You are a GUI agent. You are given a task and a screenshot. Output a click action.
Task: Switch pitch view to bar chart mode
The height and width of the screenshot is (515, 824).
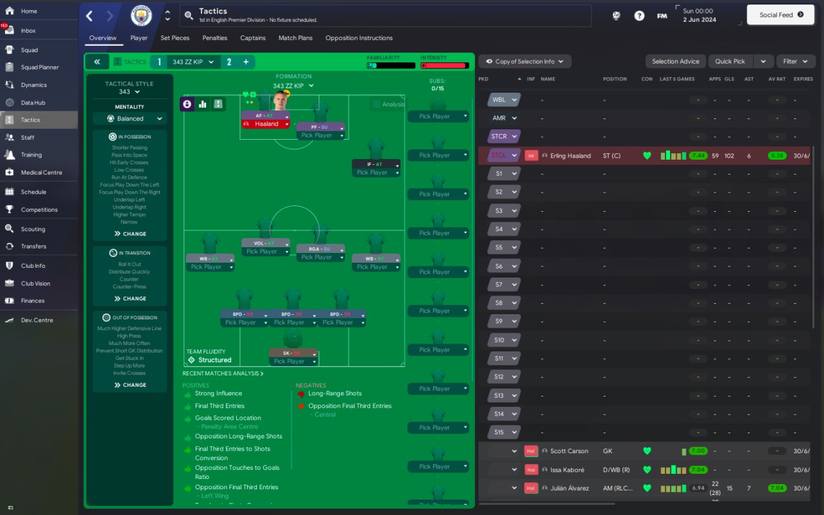pos(203,104)
